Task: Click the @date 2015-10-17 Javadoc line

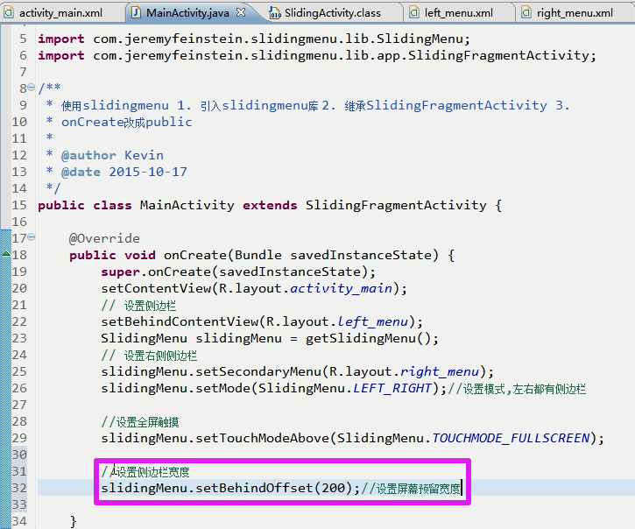Action: coord(123,172)
